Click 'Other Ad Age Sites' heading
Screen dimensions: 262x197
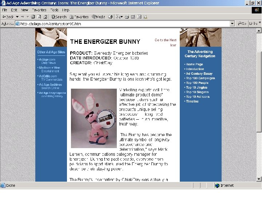click(x=51, y=52)
